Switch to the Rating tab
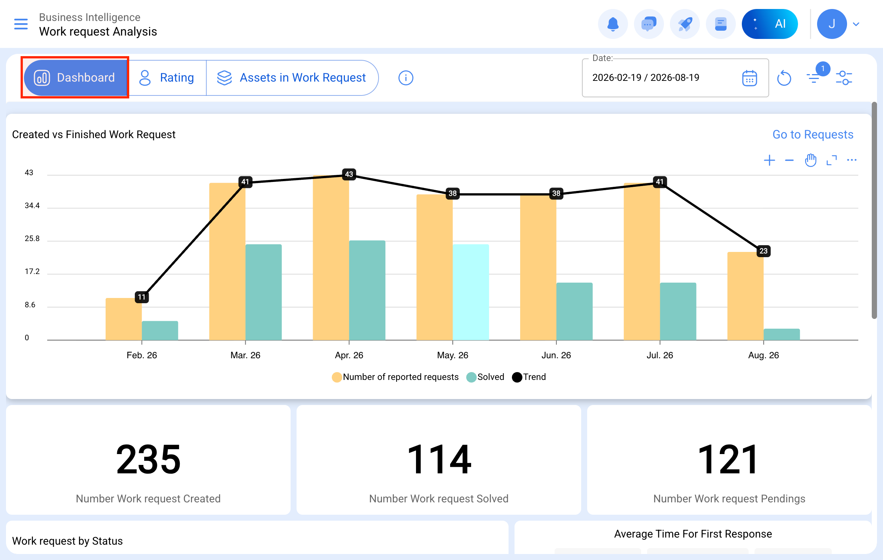 167,78
